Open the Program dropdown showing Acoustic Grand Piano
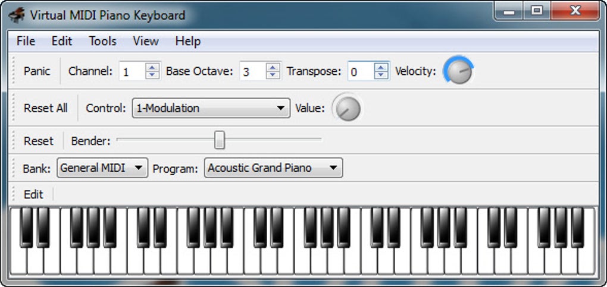 point(273,168)
